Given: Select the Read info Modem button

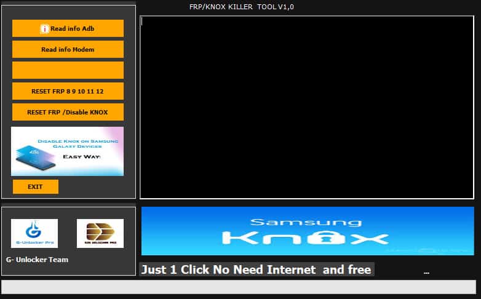Looking at the screenshot, I should coord(68,49).
